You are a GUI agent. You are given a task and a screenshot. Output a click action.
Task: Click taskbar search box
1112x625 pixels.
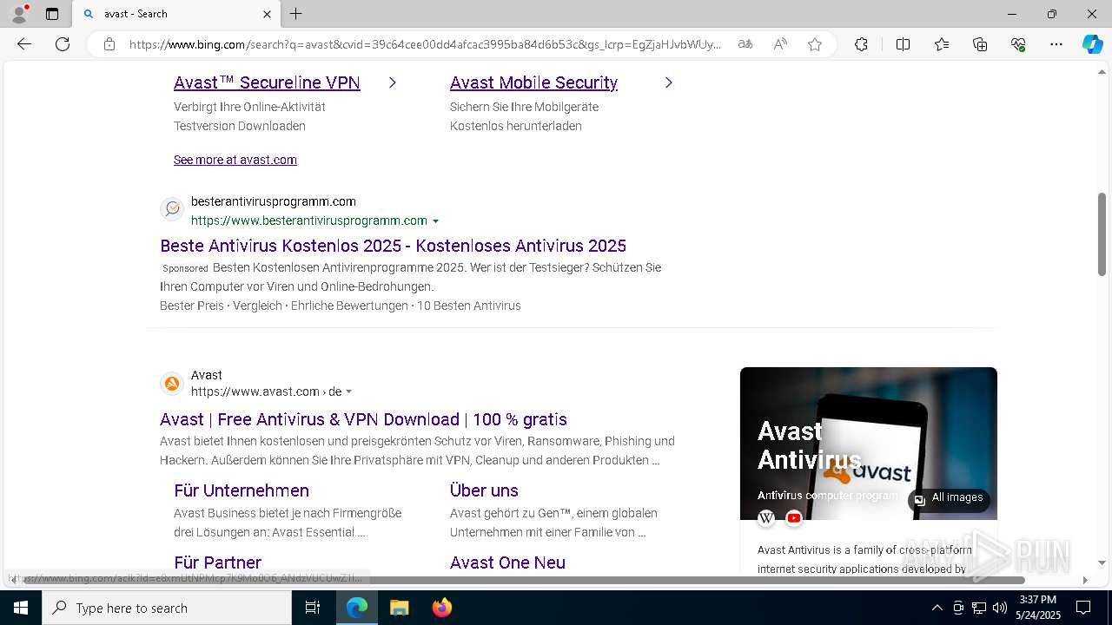pos(167,608)
